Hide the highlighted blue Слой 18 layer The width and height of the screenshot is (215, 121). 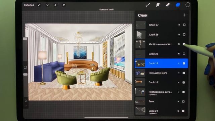pos(184,64)
